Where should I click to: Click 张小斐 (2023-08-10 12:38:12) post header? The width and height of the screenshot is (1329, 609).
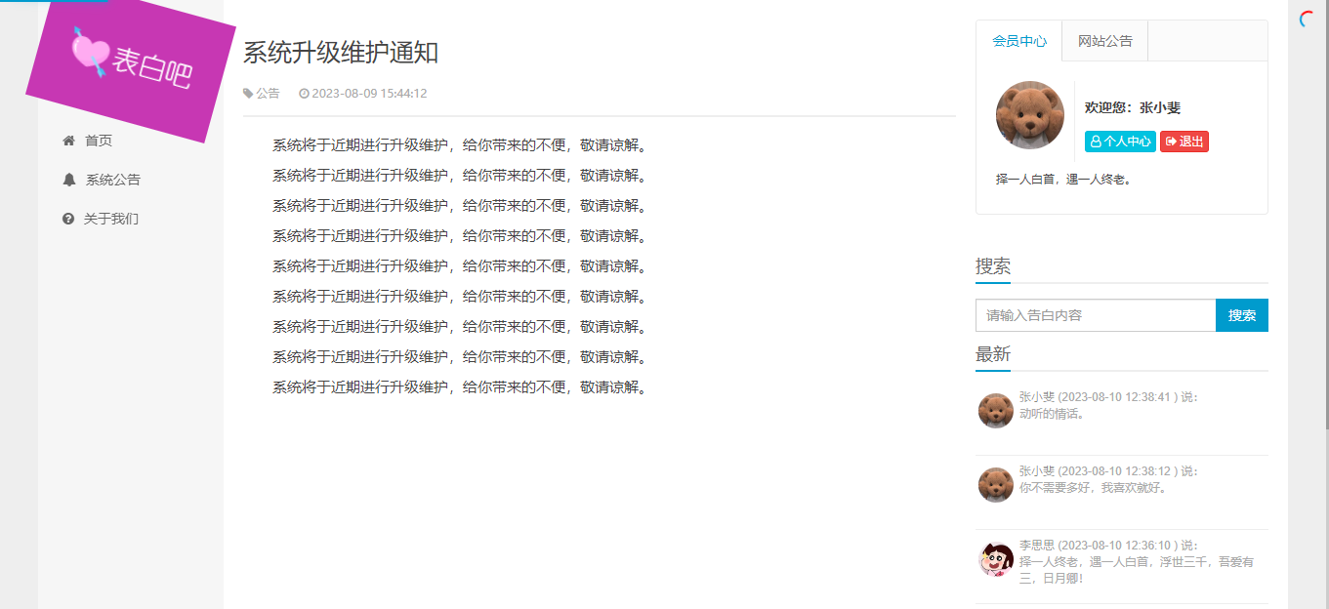tap(1108, 471)
